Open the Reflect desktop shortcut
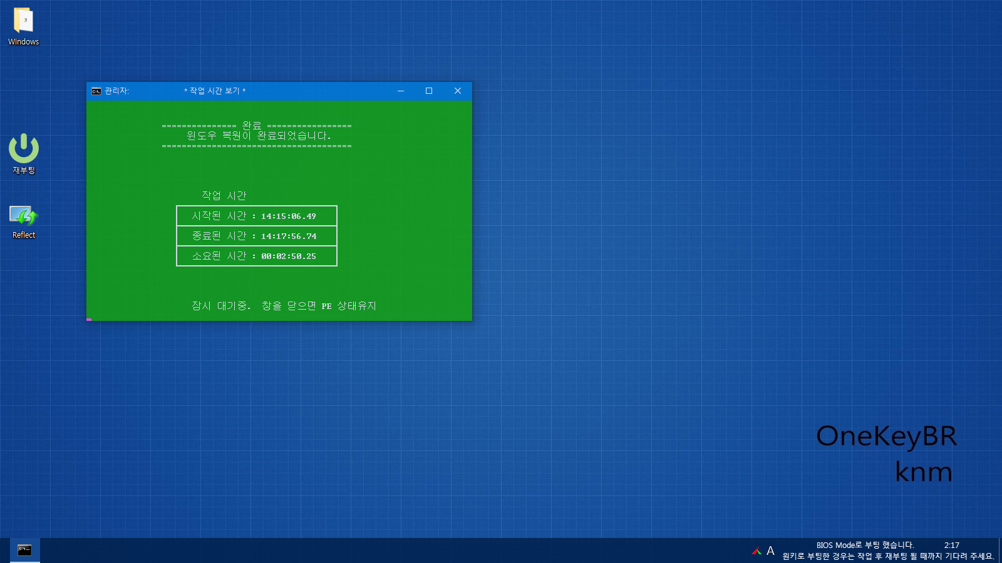The height and width of the screenshot is (563, 1002). tap(24, 222)
